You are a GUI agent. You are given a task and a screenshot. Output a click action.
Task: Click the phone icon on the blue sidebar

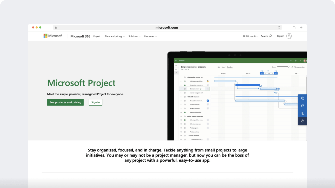pyautogui.click(x=302, y=113)
